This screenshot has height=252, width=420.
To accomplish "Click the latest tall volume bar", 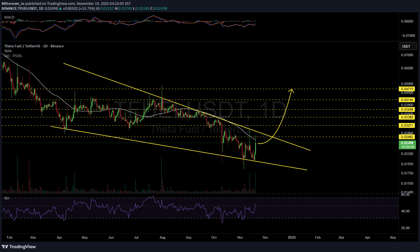I will pos(255,183).
